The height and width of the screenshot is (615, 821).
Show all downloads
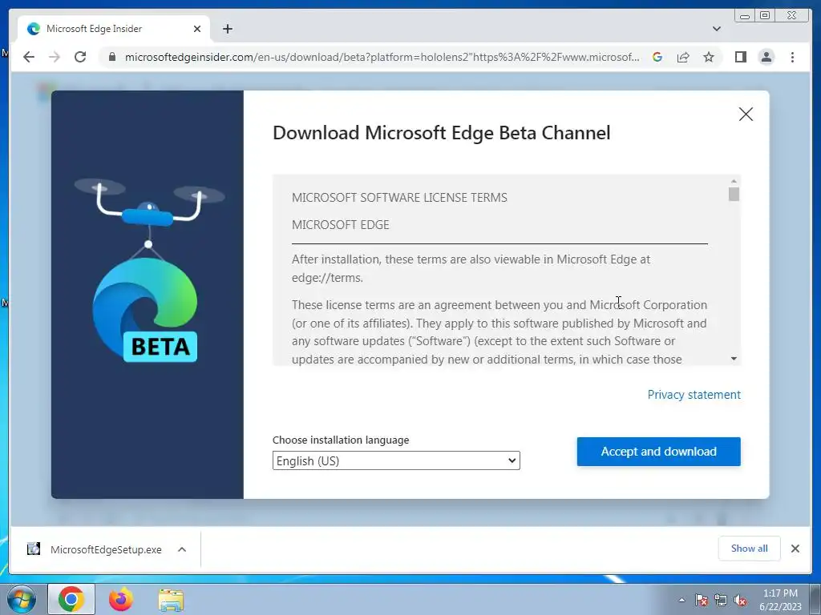749,548
